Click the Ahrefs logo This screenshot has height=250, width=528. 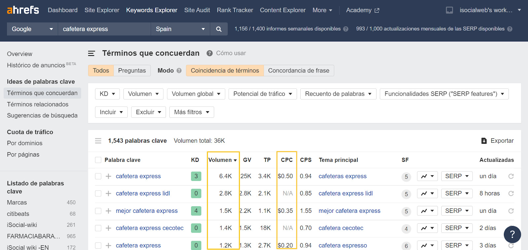click(23, 10)
